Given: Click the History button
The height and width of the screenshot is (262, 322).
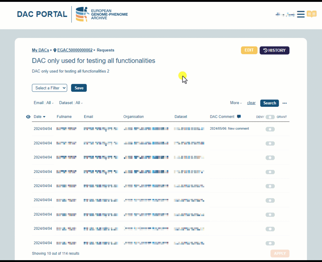Looking at the screenshot, I should tap(274, 51).
